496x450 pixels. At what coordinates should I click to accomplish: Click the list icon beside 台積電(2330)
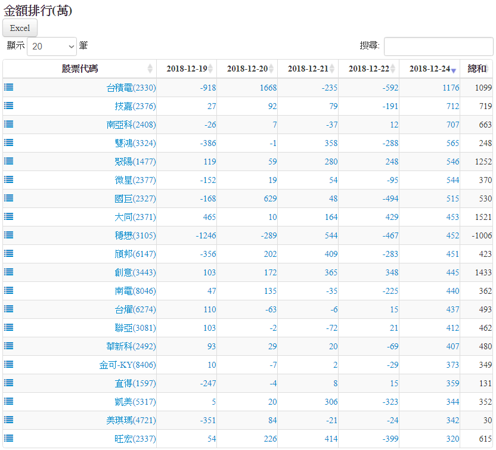[x=9, y=87]
